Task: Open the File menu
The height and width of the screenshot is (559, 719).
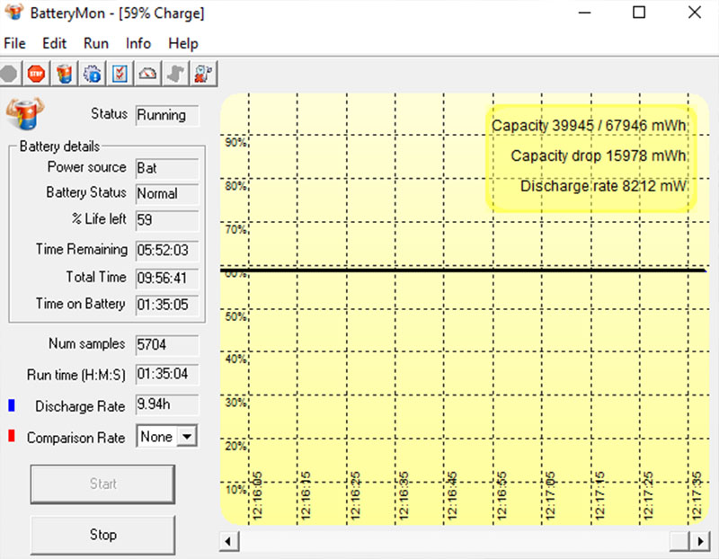Action: coord(15,43)
